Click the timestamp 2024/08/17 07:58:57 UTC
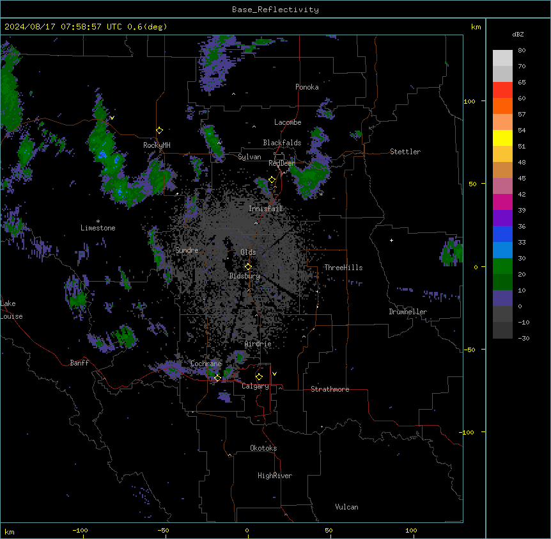Viewport: 551px width, 539px height. point(63,27)
